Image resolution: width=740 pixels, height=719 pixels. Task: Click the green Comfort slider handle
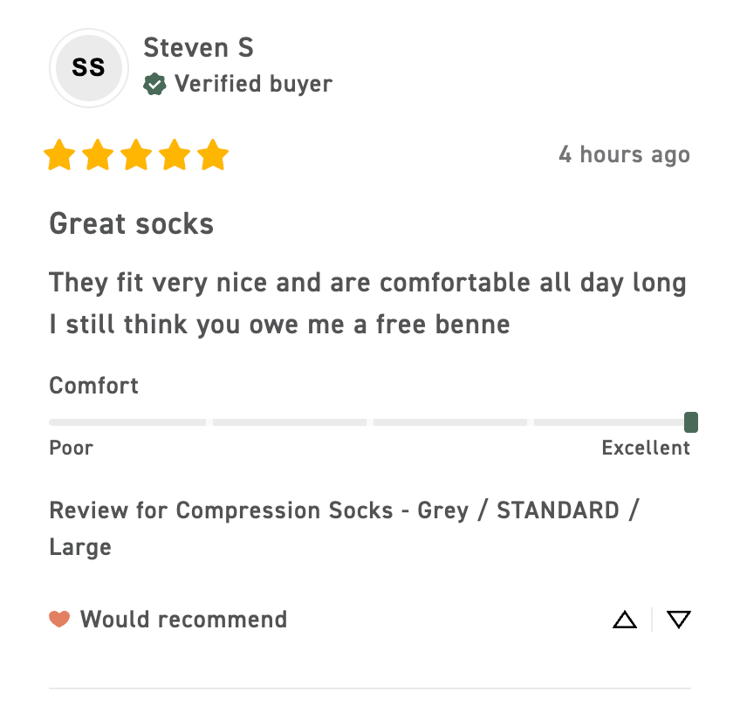click(691, 422)
